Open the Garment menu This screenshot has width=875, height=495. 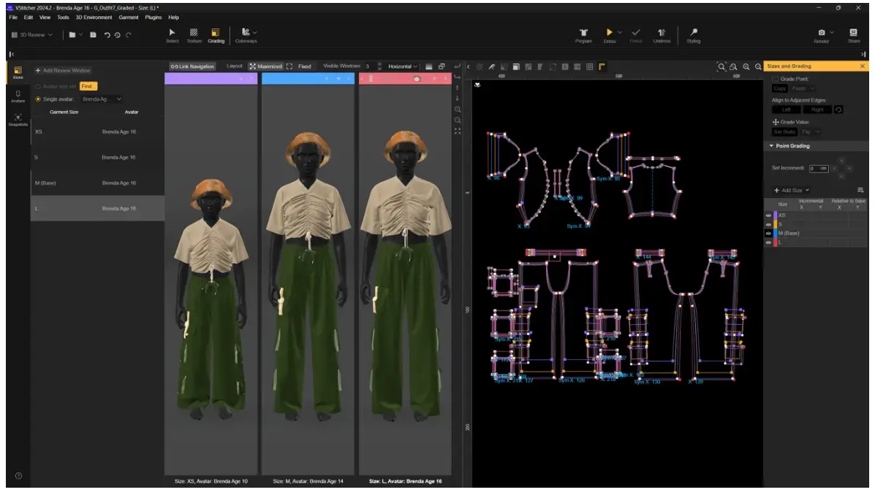coord(129,17)
